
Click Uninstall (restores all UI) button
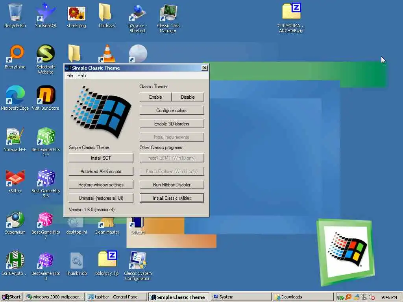click(101, 198)
